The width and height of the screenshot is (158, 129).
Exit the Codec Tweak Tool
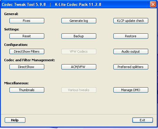click(x=143, y=120)
